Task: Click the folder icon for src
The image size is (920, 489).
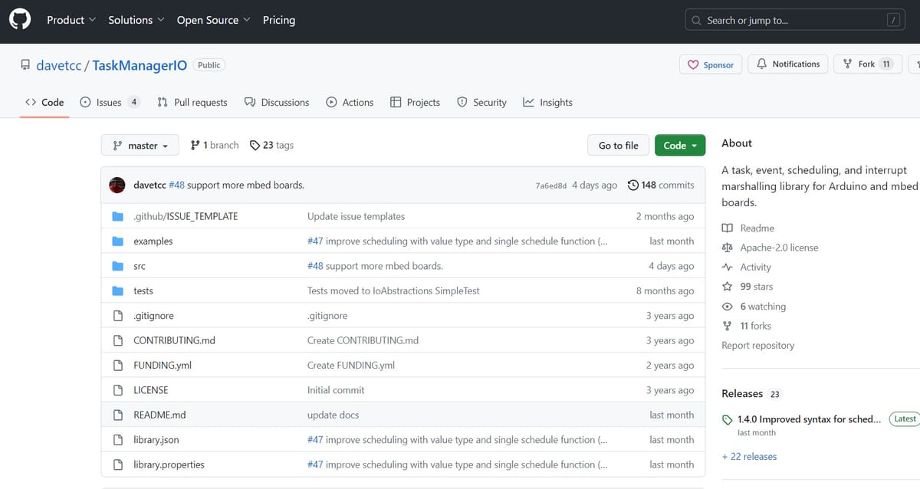Action: point(118,266)
